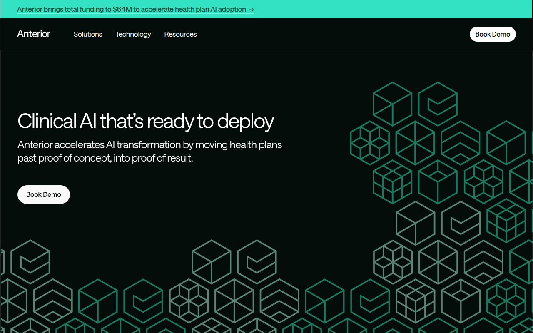This screenshot has width=533, height=333.
Task: Open the Resources menu
Action: coord(180,34)
